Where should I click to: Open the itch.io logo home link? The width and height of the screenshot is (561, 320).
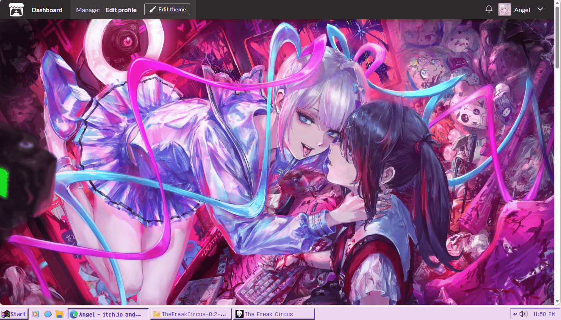point(16,10)
